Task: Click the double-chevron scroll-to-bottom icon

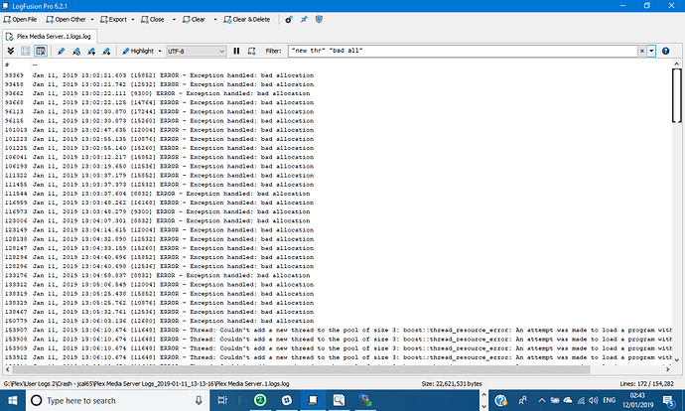Action: (11, 51)
